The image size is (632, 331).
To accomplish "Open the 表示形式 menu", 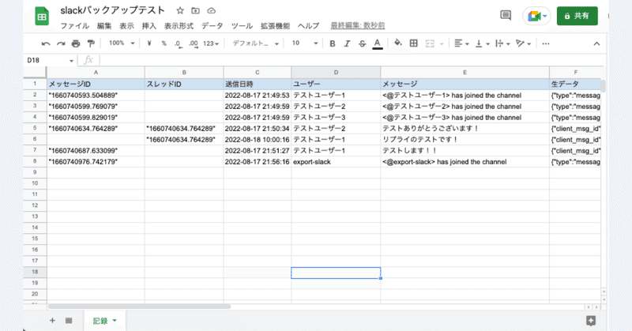I will 179,26.
